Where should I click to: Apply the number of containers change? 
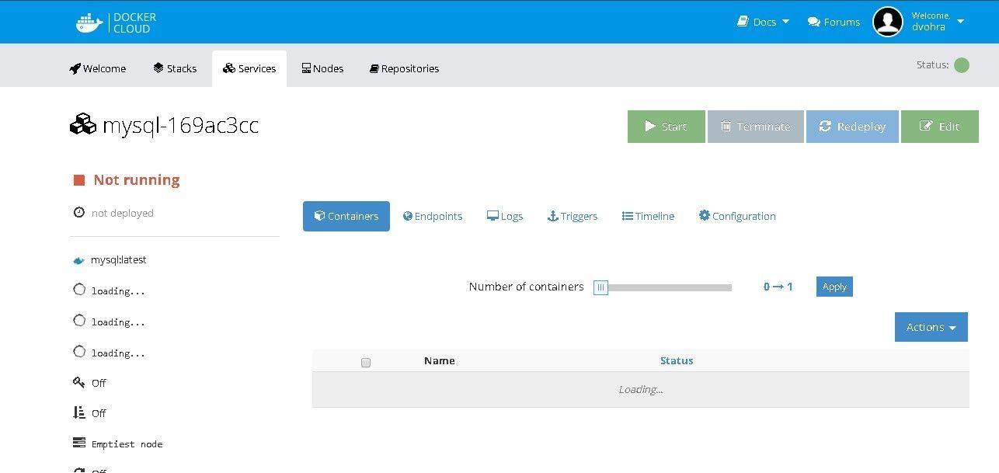tap(834, 287)
